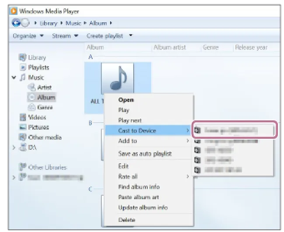The width and height of the screenshot is (284, 232).
Task: Click the Album disc icon in the tree
Action: (x=31, y=97)
